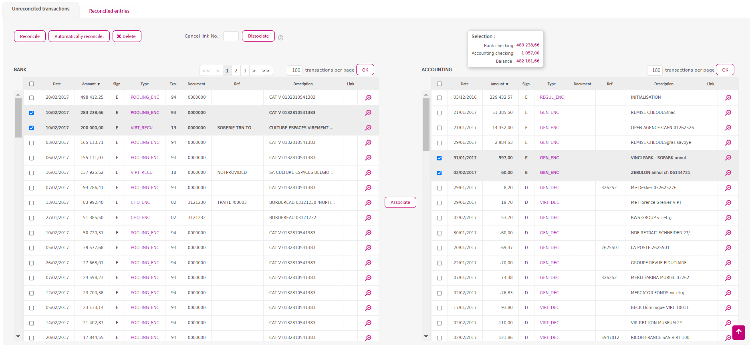Click magnifier icon for MERCATOR FONDS row
Viewport: 750px width, 345px height.
click(x=728, y=293)
